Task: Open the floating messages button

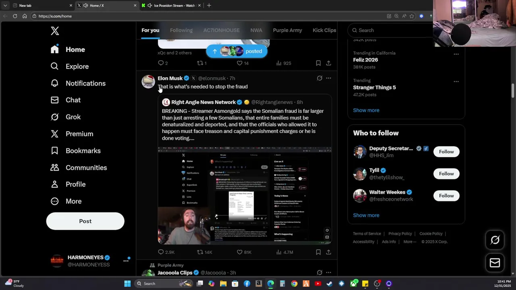Action: click(495, 263)
